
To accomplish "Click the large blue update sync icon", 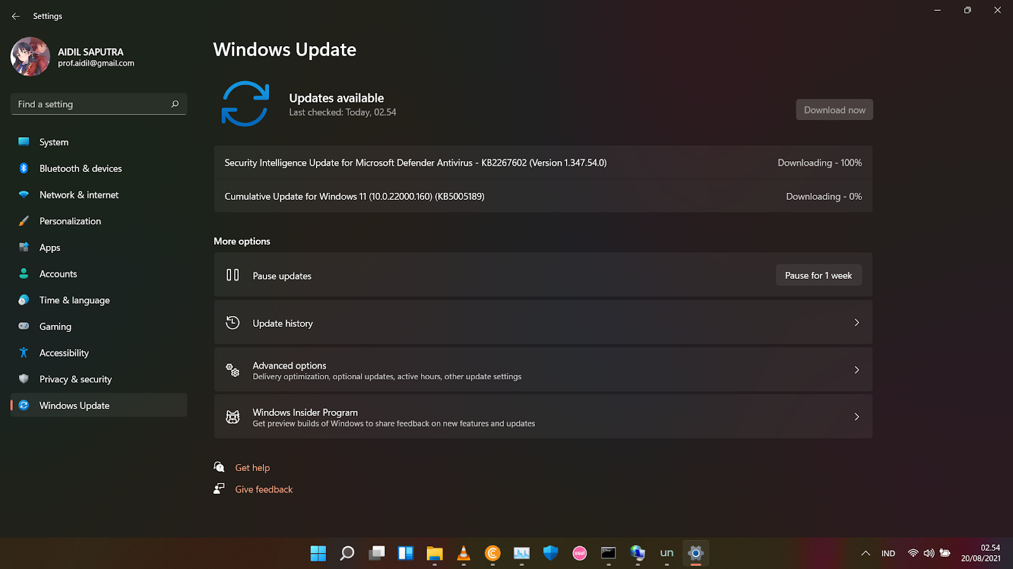I will point(246,104).
